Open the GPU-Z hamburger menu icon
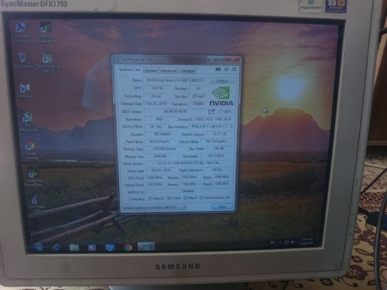This screenshot has width=387, height=290. 234,69
